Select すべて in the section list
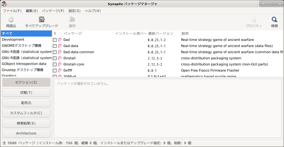 click(x=26, y=33)
